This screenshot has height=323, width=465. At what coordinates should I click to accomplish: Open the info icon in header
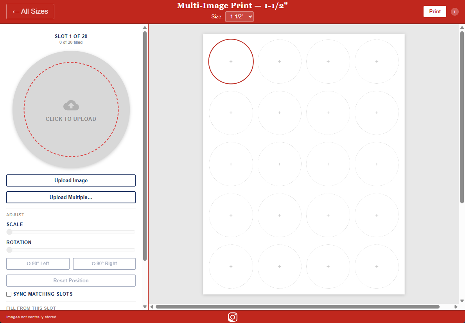(x=454, y=12)
